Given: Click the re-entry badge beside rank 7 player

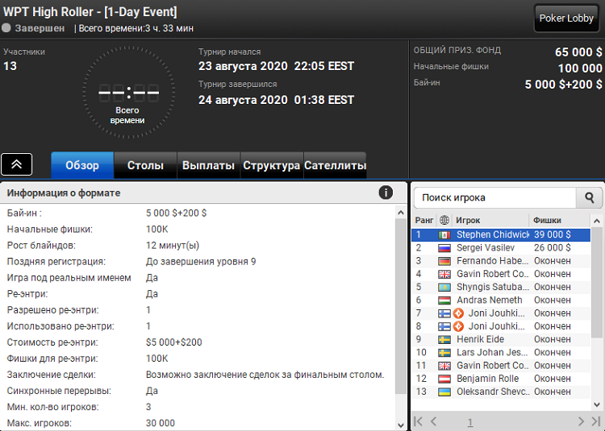Looking at the screenshot, I should [461, 313].
